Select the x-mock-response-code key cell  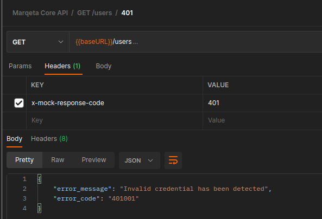115,103
